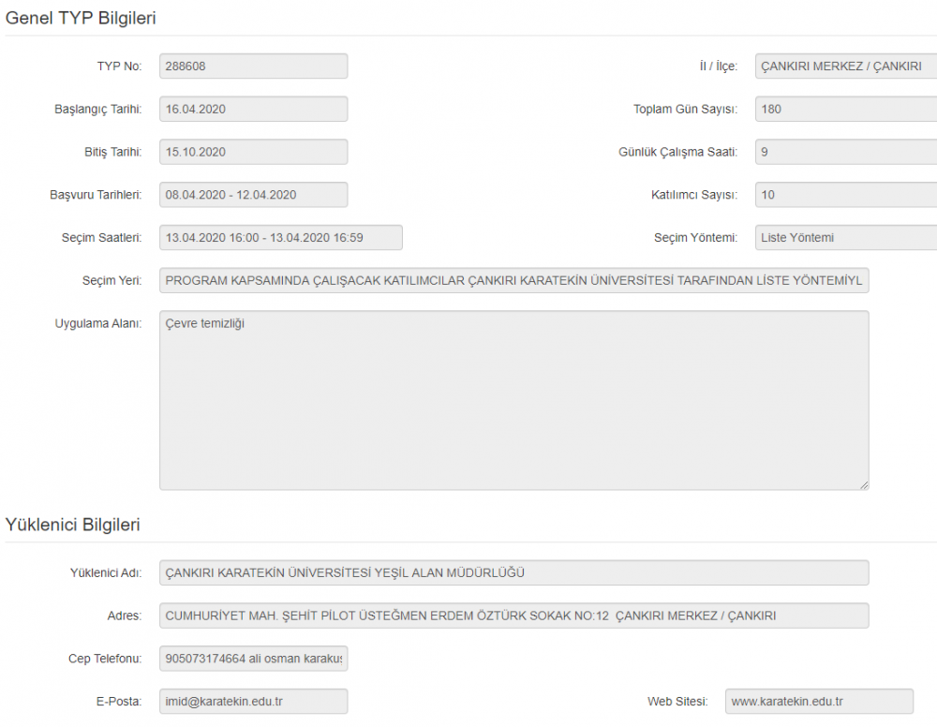Click the Yüklenici Bilgileri section heading
Viewport: 937px width, 727px height.
click(x=73, y=525)
